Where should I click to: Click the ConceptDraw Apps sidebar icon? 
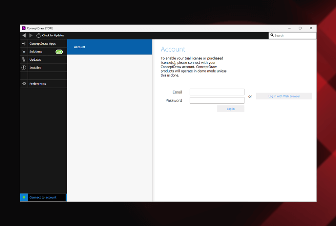tap(24, 44)
